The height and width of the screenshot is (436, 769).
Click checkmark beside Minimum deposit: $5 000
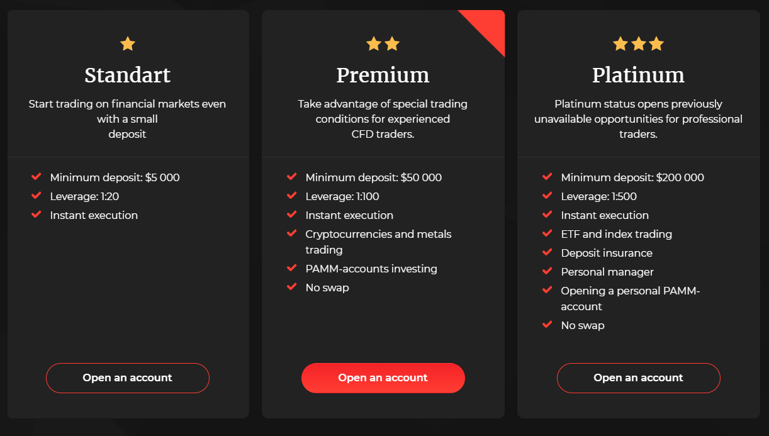tap(36, 177)
